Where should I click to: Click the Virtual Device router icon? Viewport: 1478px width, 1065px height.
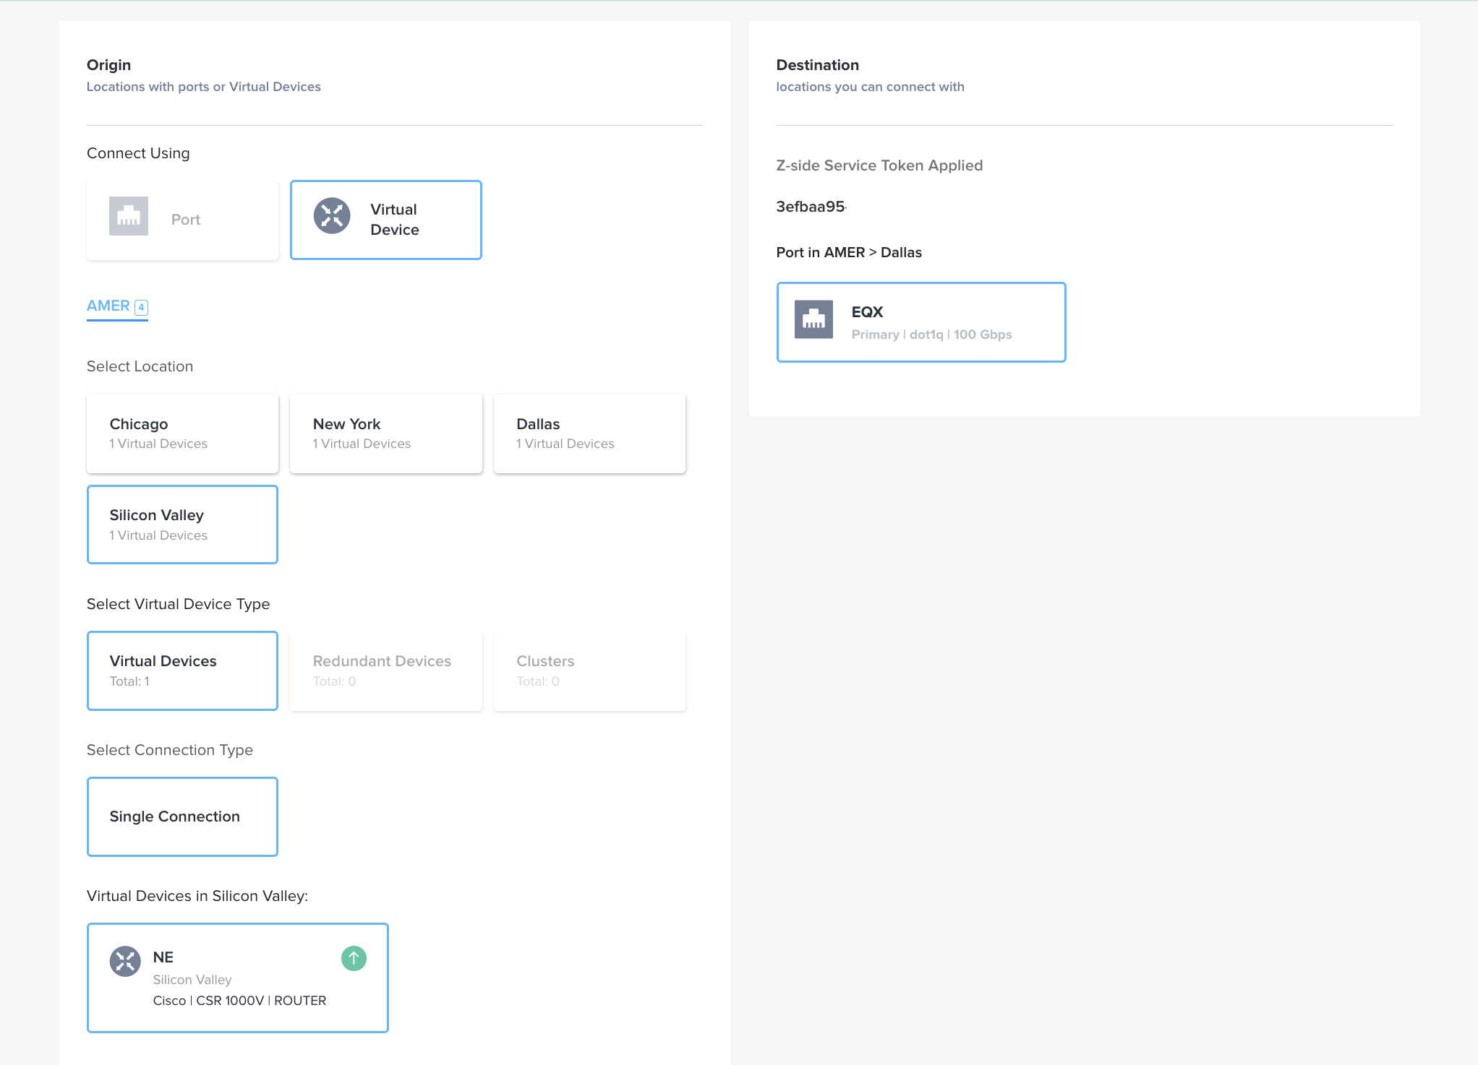(332, 216)
